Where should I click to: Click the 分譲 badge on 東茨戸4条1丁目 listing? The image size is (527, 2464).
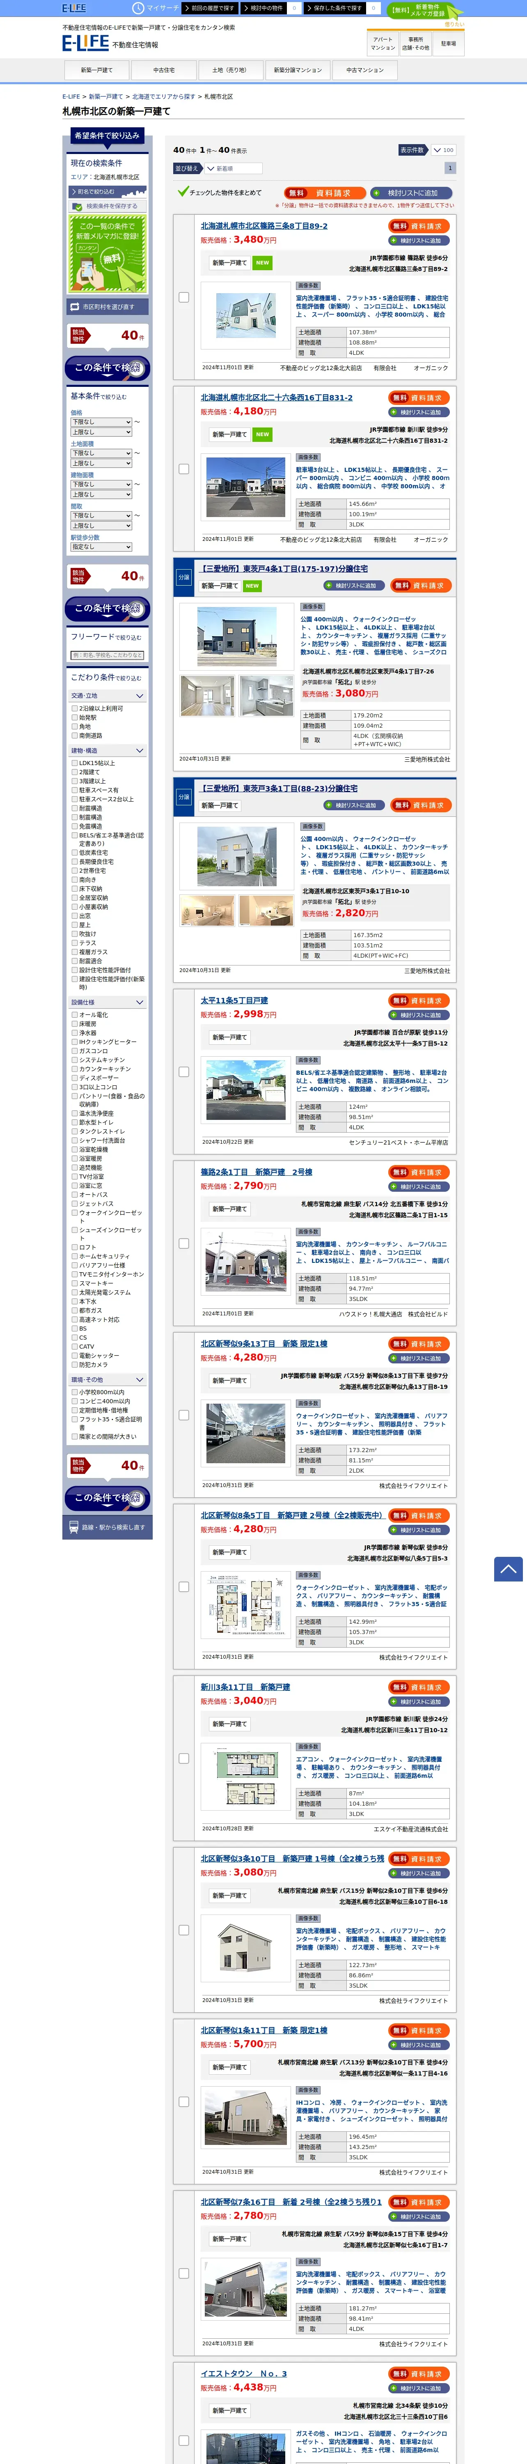click(183, 577)
